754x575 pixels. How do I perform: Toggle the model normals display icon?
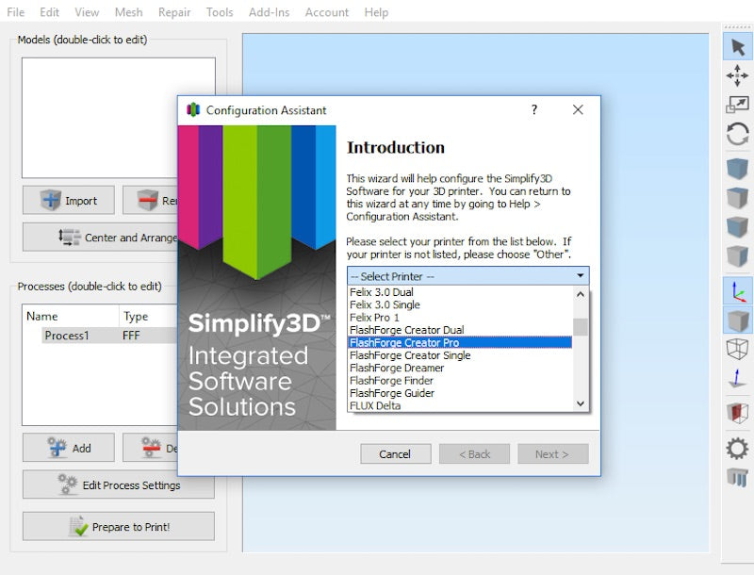tap(737, 380)
